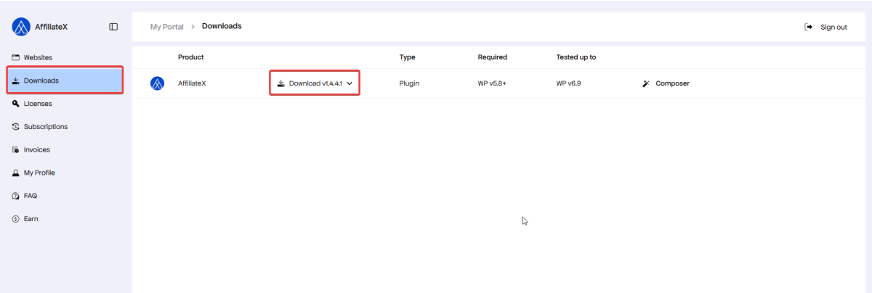Click the Downloads tray icon in sidebar

[16, 81]
